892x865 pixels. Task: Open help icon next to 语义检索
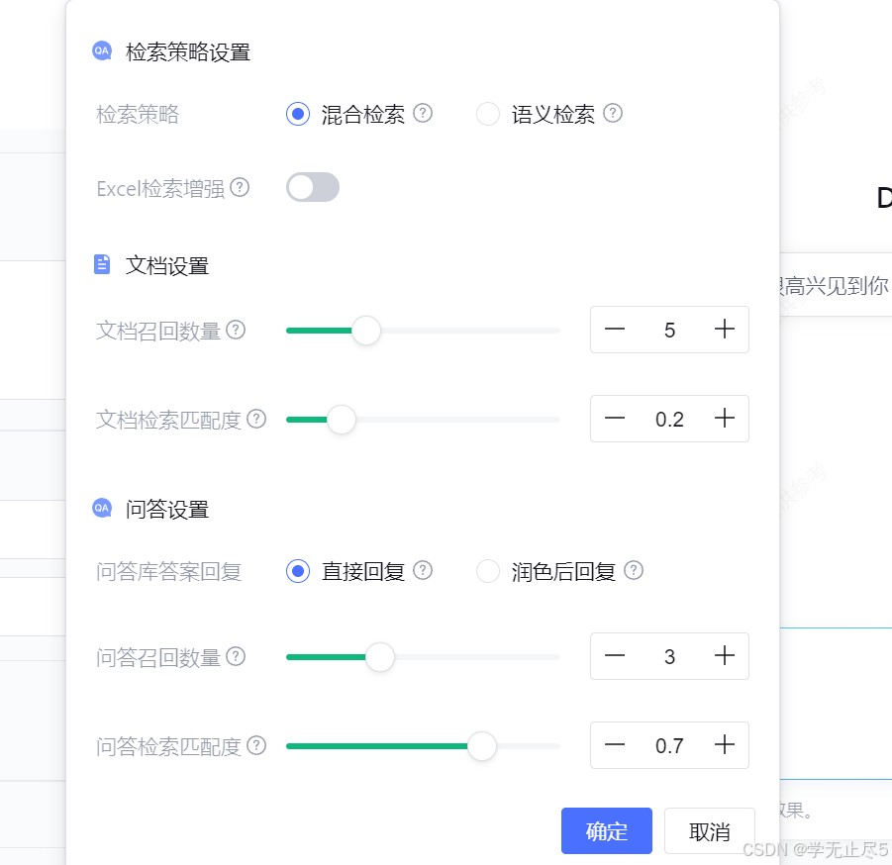click(x=613, y=113)
